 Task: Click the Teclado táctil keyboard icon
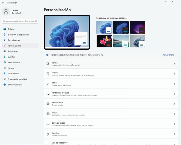point(48,104)
